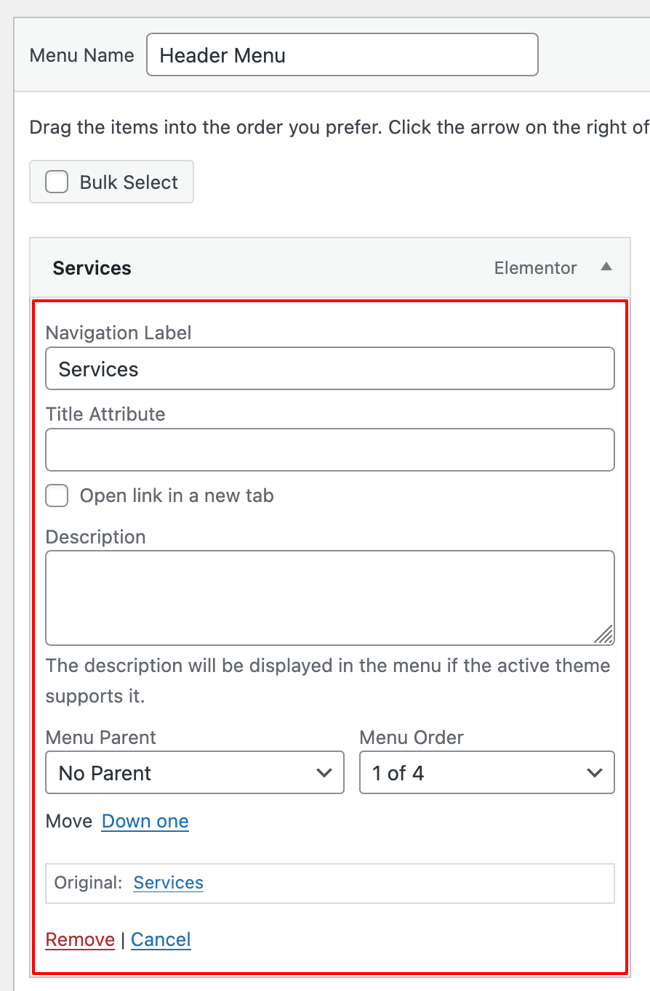Open the Menu Parent dropdown
Viewport: 650px width, 991px height.
(194, 773)
